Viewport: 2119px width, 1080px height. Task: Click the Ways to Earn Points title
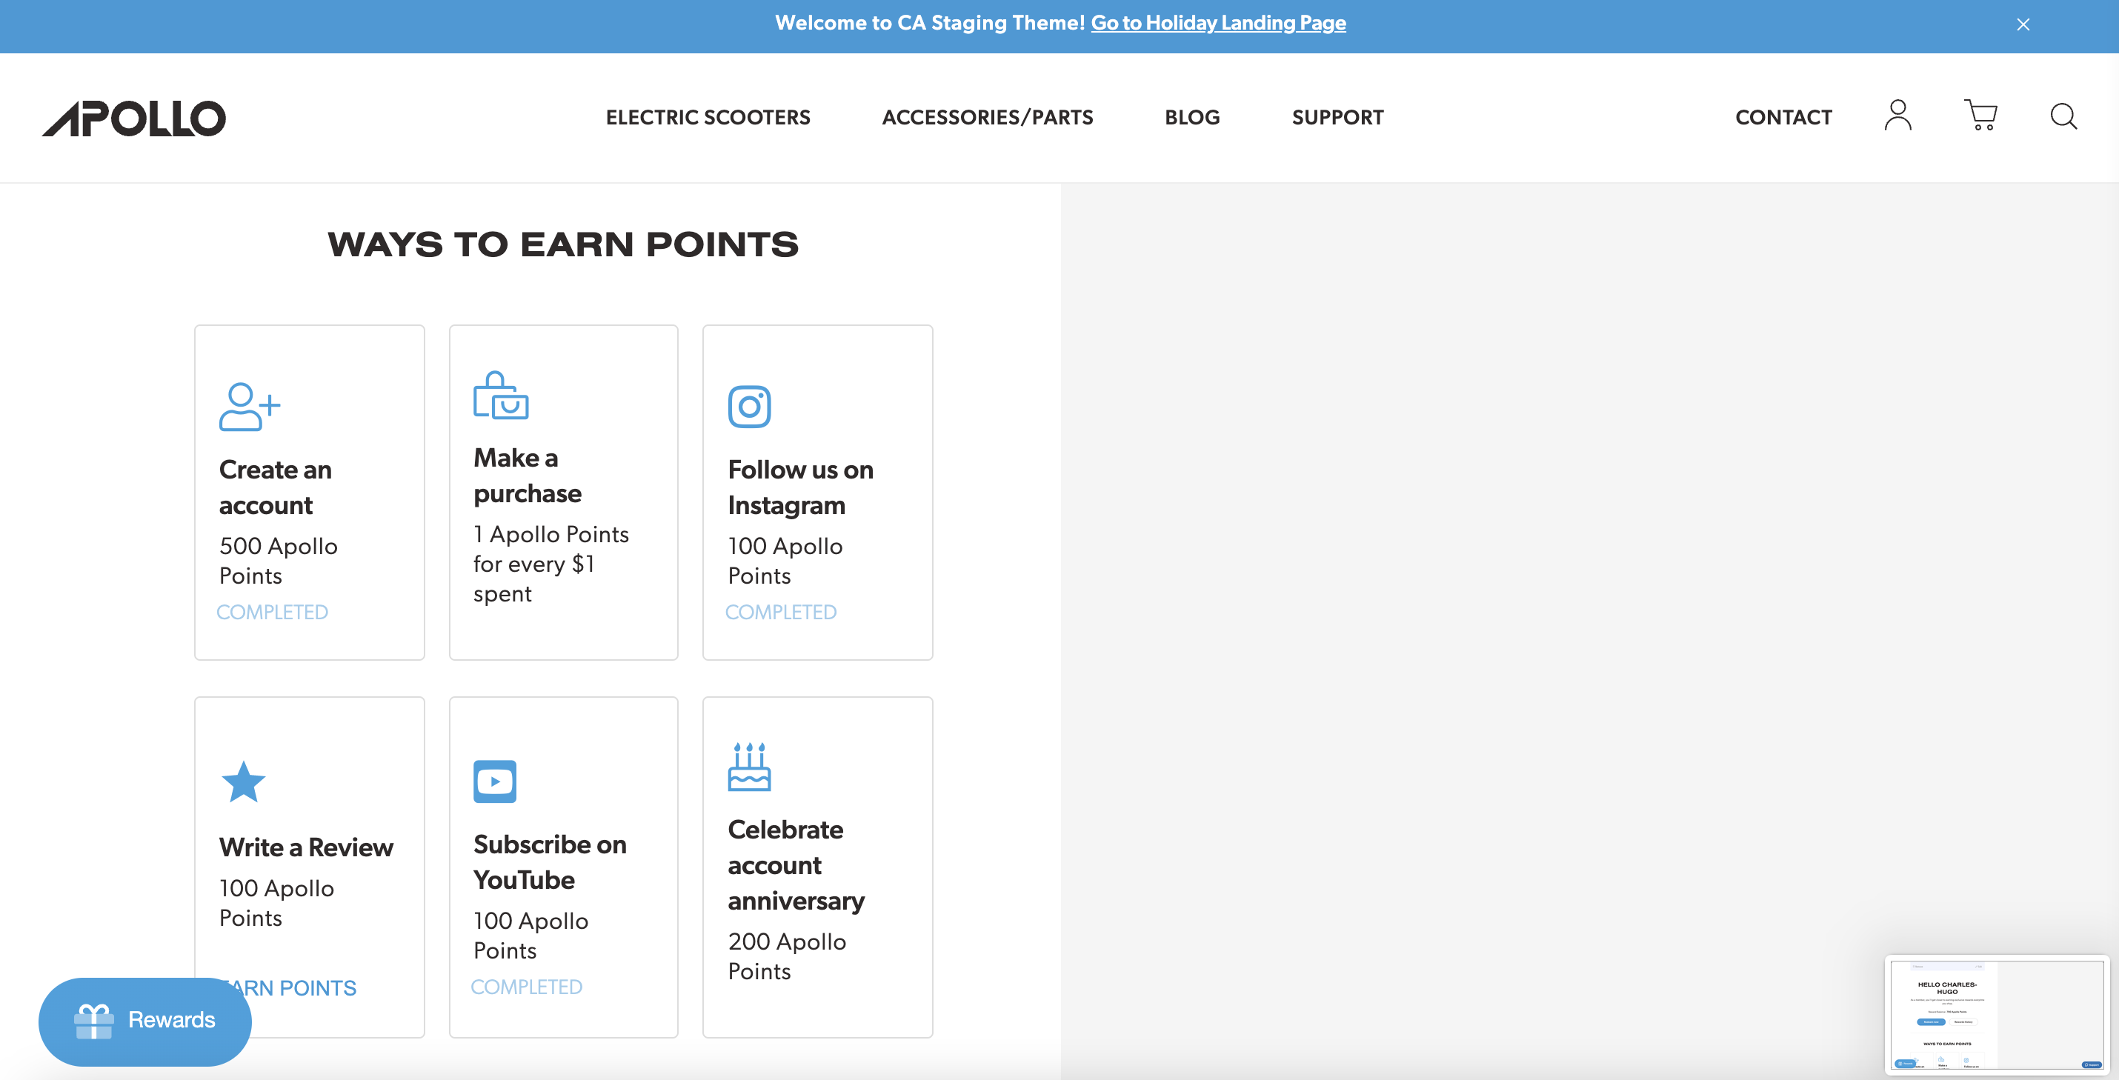[x=564, y=245]
